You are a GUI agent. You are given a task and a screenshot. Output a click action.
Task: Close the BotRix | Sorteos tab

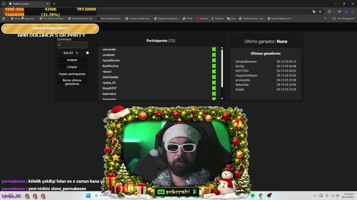(47, 4)
